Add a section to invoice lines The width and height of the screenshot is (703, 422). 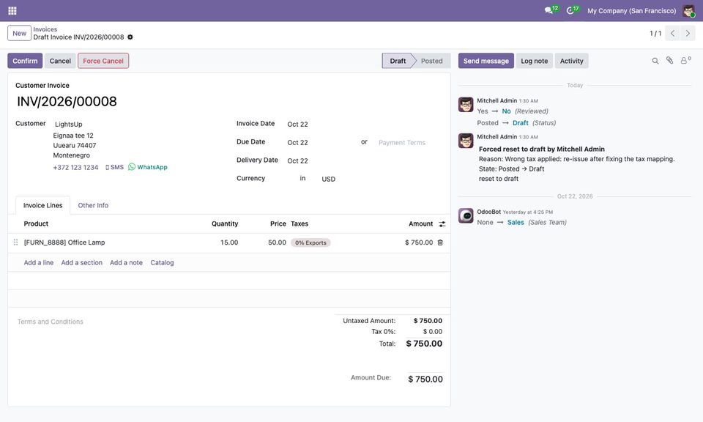pyautogui.click(x=81, y=263)
